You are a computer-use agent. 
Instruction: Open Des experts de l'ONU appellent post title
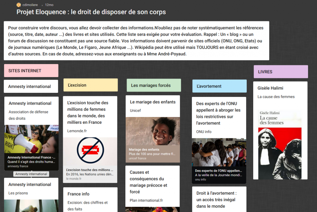point(218,113)
